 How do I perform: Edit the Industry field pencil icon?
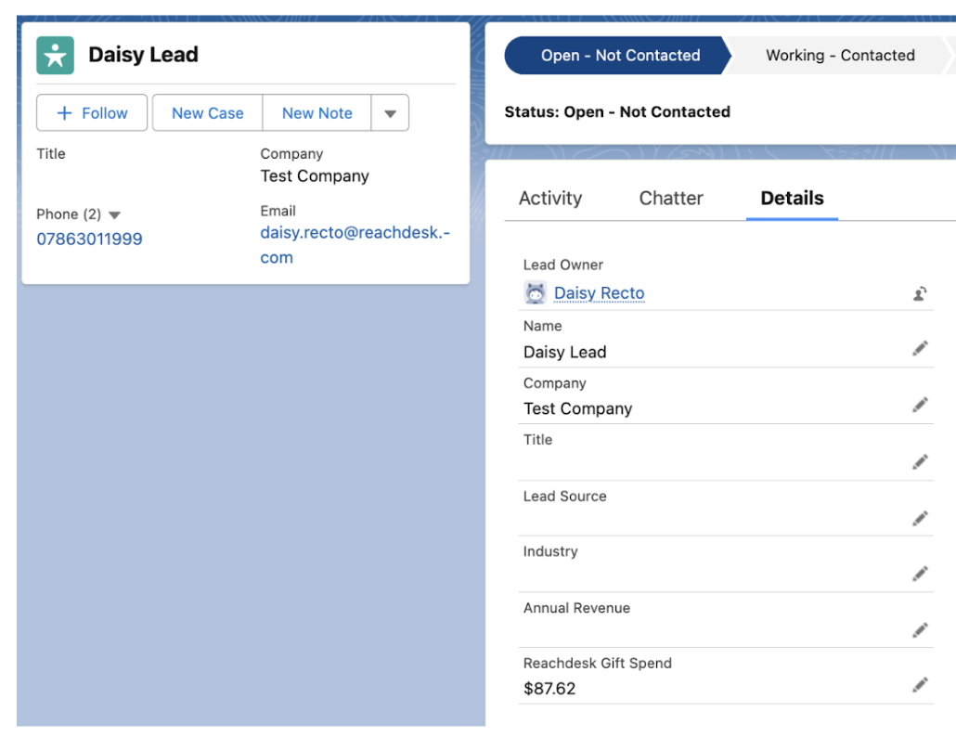click(x=919, y=574)
